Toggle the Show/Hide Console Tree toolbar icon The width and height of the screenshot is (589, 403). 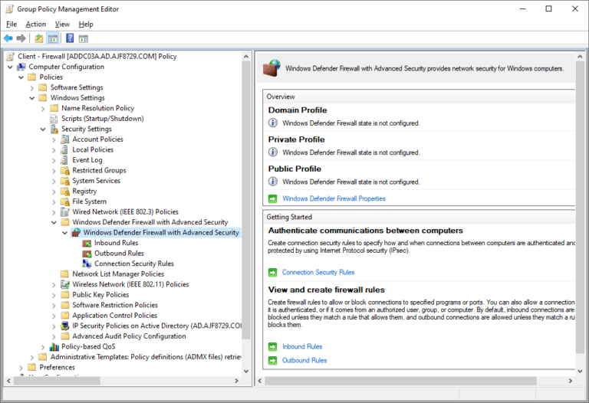pyautogui.click(x=53, y=38)
